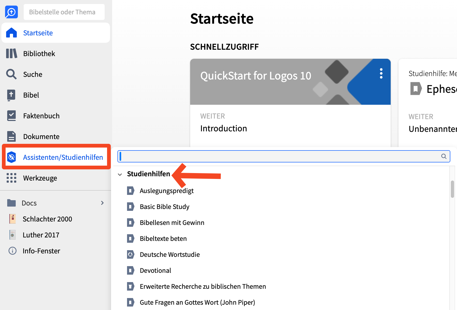This screenshot has width=457, height=310.
Task: Click the Faktenbuch checkmark icon
Action: point(11,116)
